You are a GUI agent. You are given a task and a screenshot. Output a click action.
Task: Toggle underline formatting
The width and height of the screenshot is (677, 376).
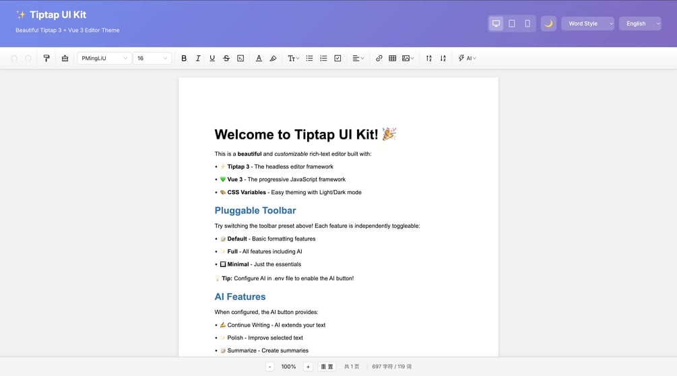point(212,58)
